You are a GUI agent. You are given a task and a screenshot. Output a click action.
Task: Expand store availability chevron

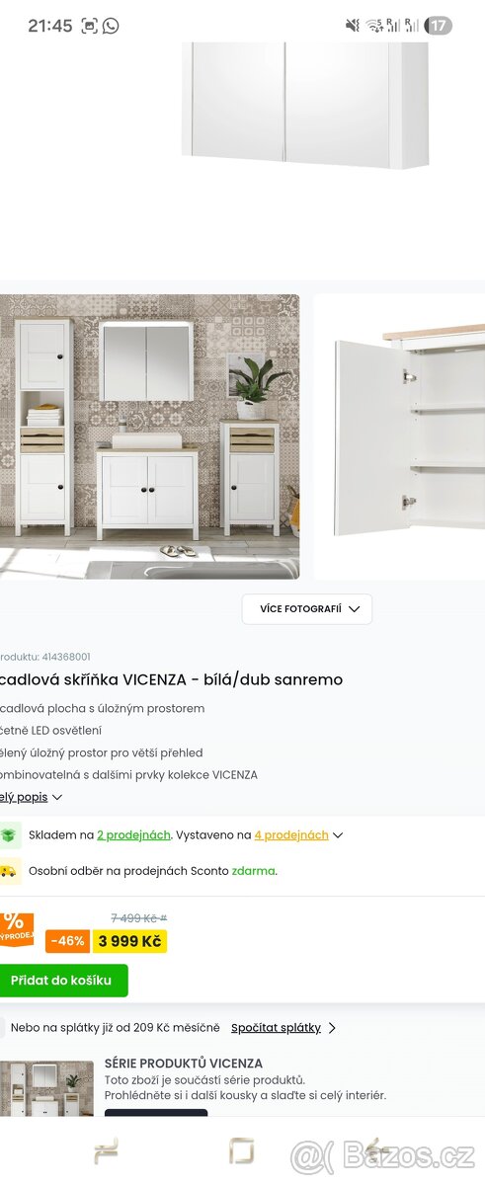338,835
